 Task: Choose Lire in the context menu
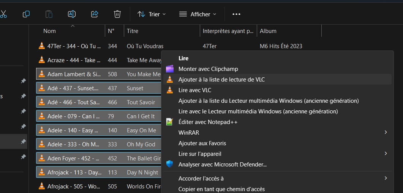277,58
